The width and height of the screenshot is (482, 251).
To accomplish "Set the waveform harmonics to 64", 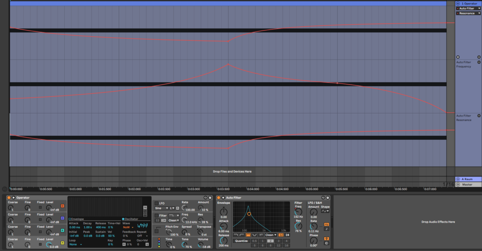I will pos(145,215).
